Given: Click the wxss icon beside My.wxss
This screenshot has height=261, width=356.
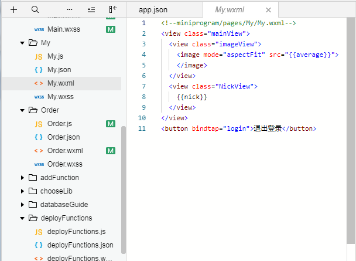Looking at the screenshot, I should tap(39, 97).
